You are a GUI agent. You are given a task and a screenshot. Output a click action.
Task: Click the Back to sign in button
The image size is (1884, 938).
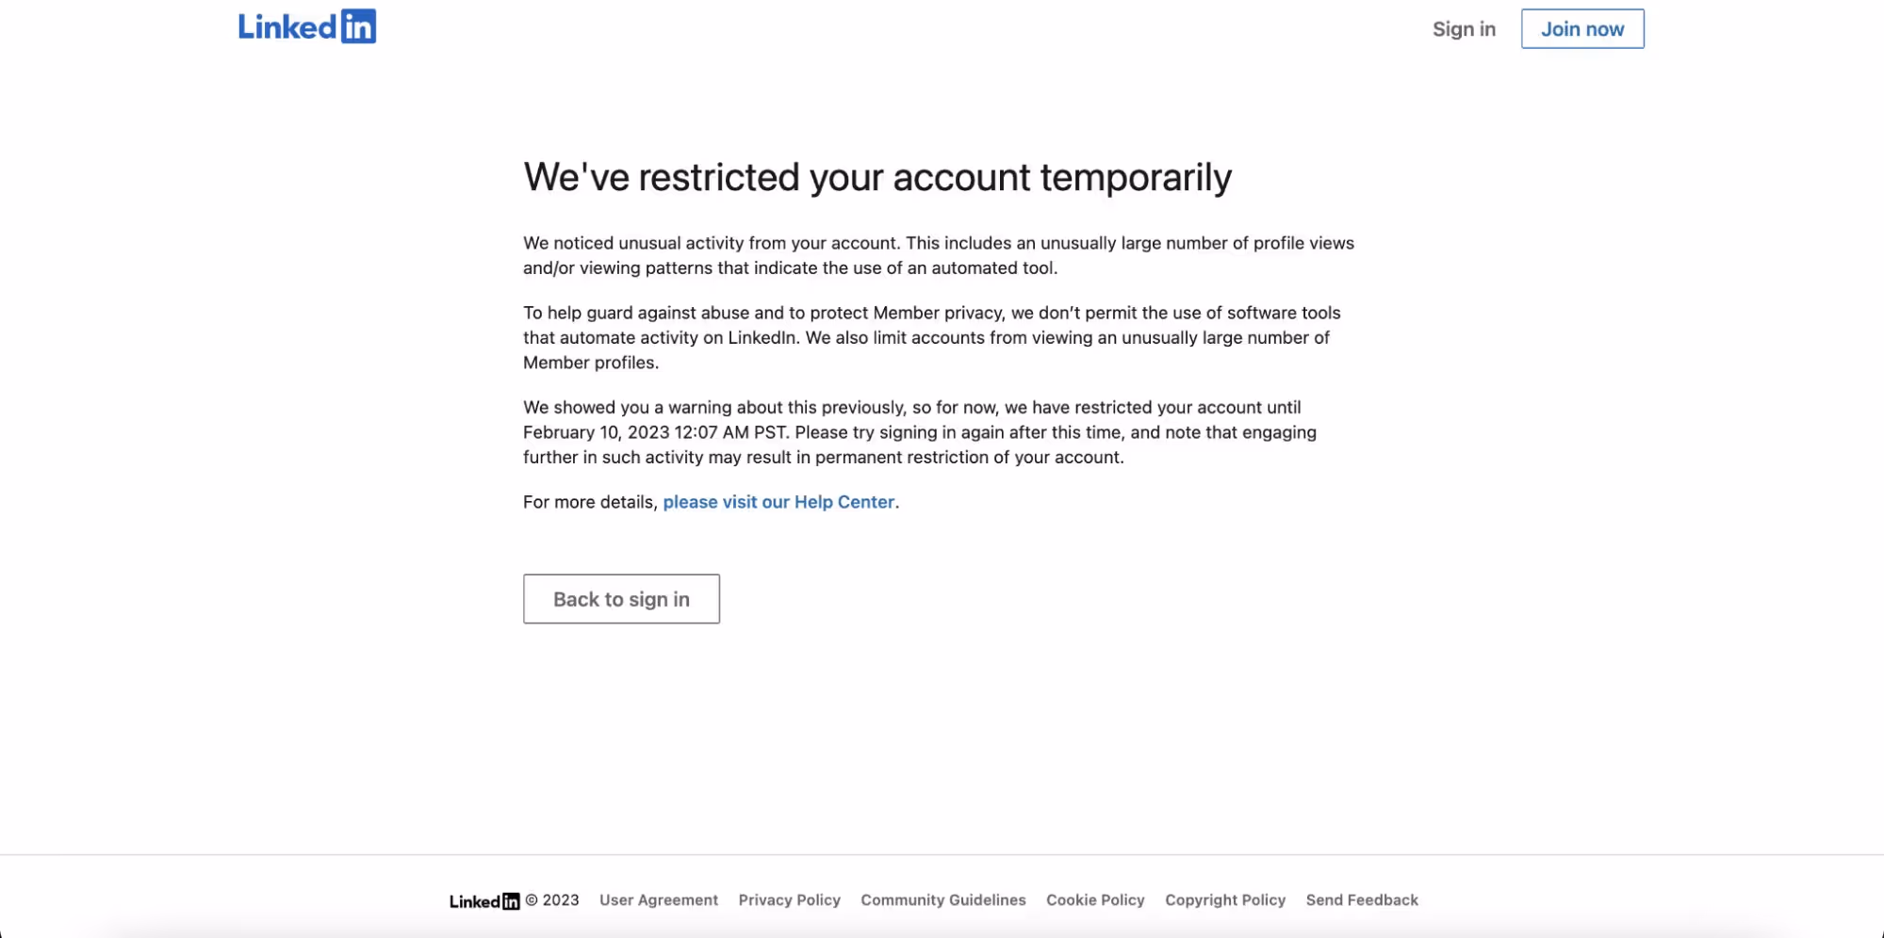pyautogui.click(x=621, y=599)
